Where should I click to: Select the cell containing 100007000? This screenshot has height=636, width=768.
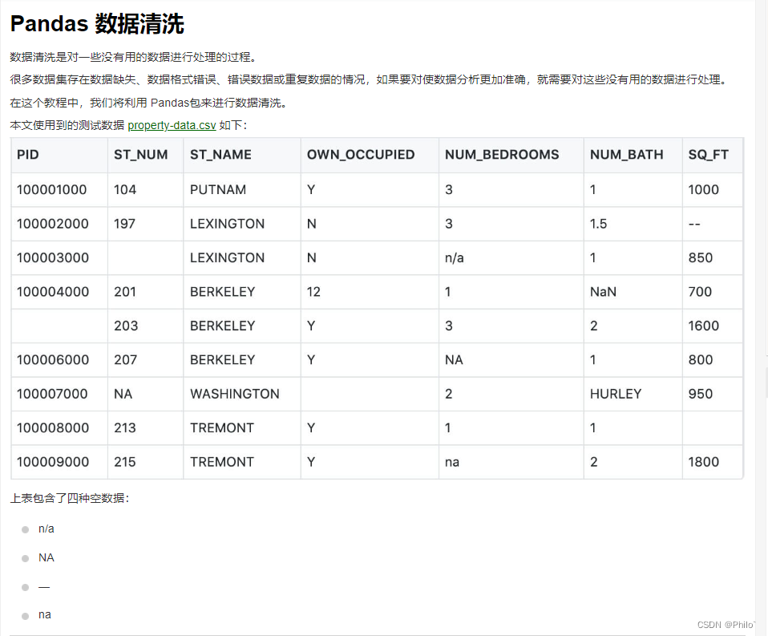[x=59, y=394]
